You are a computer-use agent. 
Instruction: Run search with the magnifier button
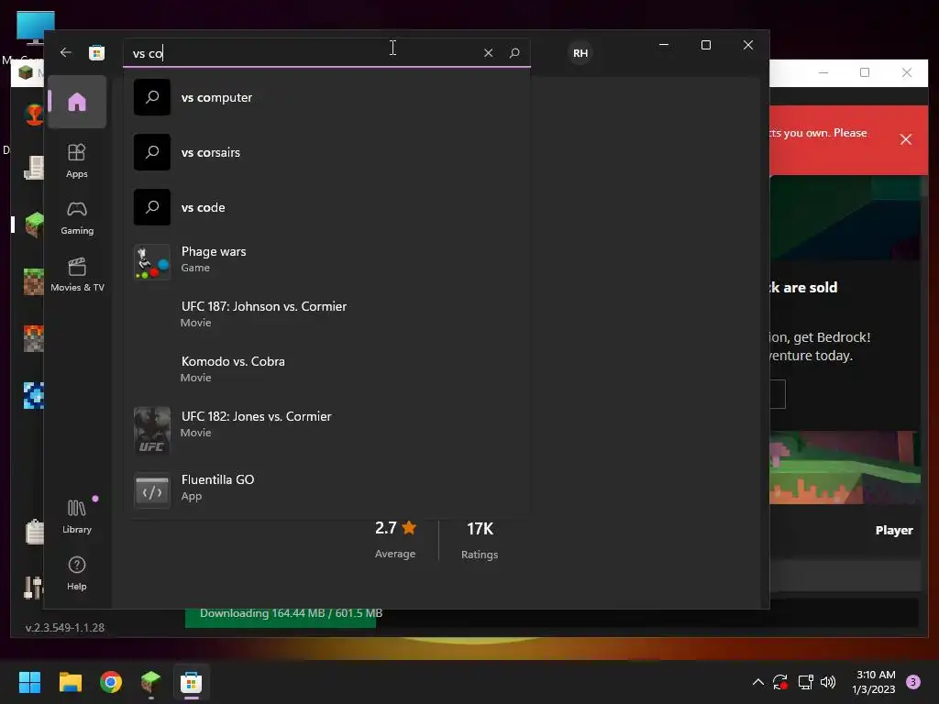click(514, 52)
